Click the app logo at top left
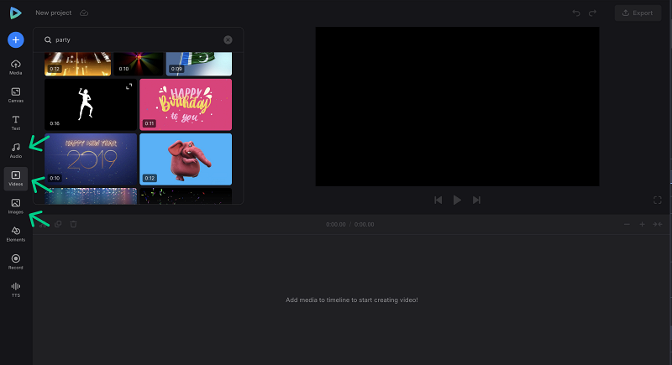Screen dimensions: 672x365 point(16,13)
